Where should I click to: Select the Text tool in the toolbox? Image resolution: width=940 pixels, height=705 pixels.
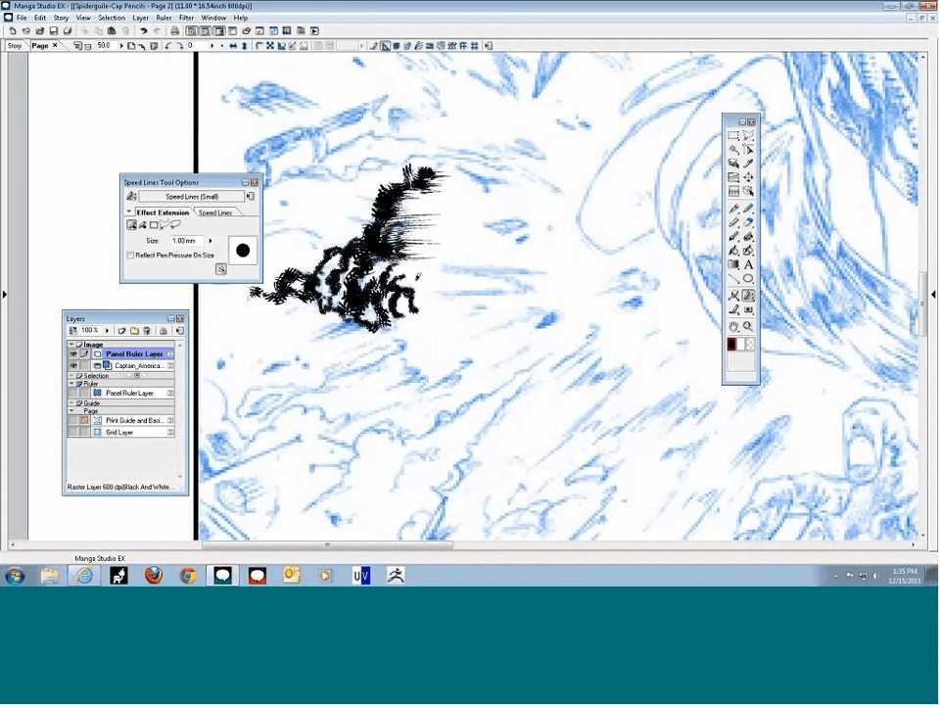pyautogui.click(x=748, y=264)
